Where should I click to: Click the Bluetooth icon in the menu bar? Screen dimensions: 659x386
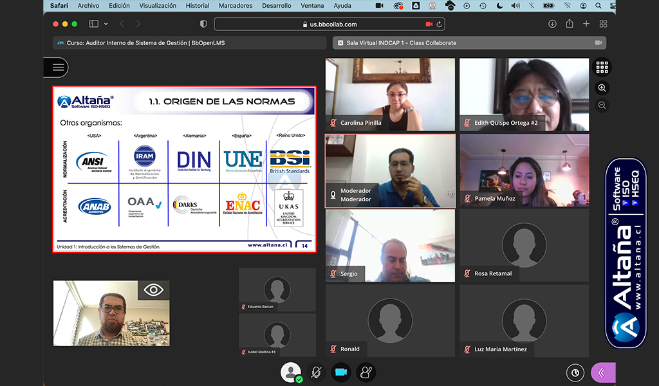532,5
